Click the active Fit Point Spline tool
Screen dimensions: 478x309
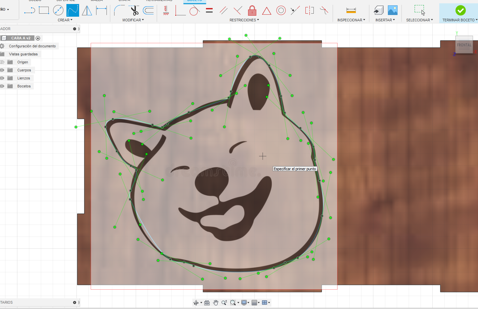pyautogui.click(x=72, y=10)
